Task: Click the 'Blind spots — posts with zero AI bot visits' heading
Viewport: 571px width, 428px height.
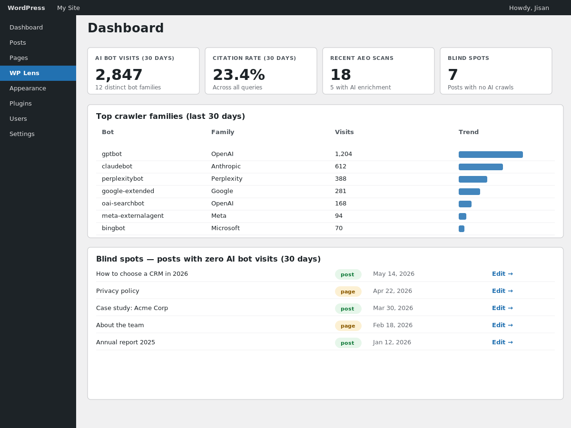Action: (208, 259)
